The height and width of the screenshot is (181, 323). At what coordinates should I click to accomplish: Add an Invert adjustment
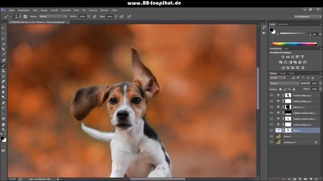click(x=283, y=68)
